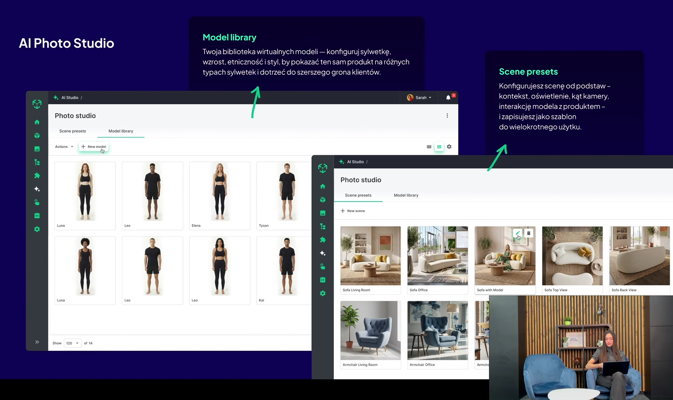Screen dimensions: 673x400
Task: Open image gallery icon in back window sidebar
Action: pos(37,149)
